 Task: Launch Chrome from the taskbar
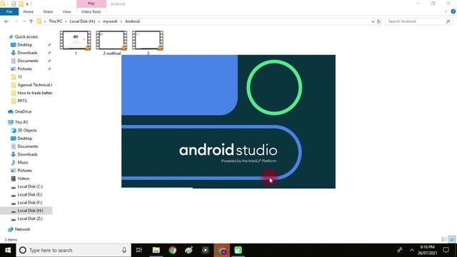(172, 251)
